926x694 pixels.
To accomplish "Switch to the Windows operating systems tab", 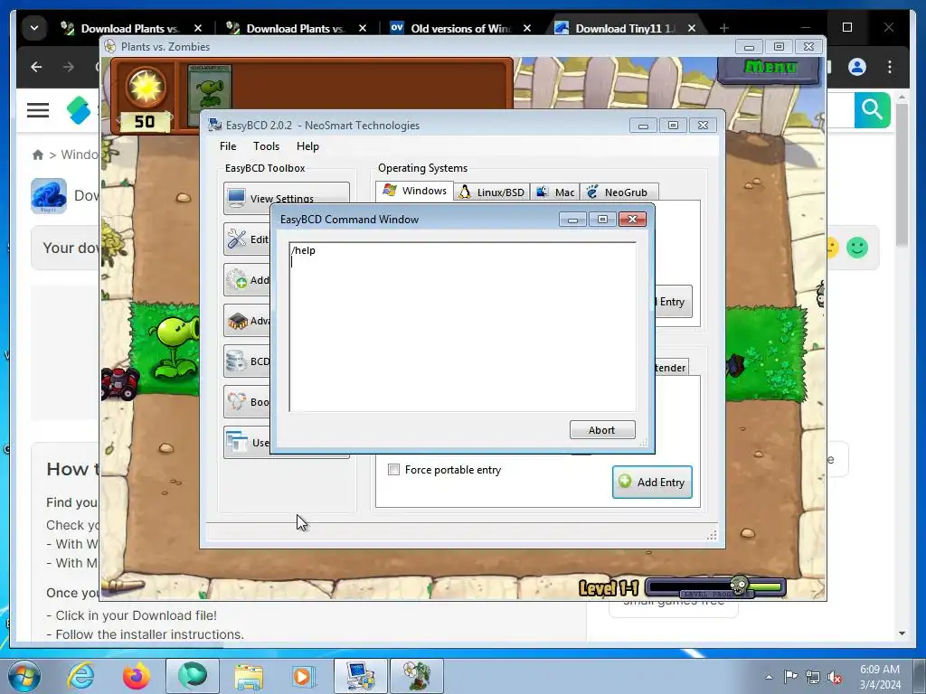I will coord(414,191).
